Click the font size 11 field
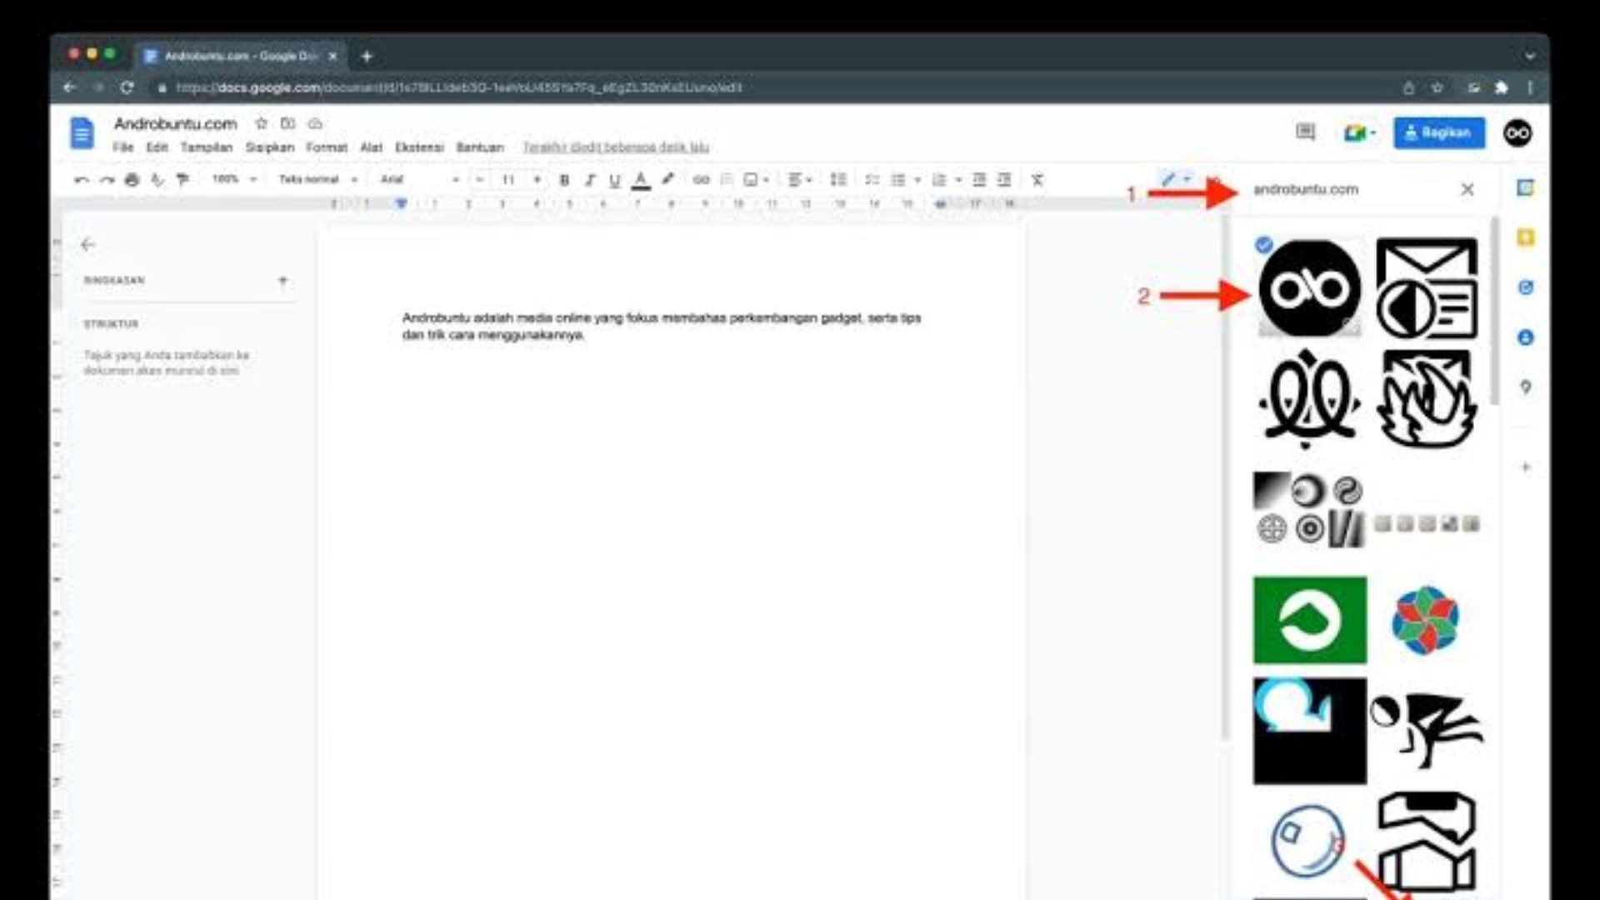The image size is (1600, 900). coord(508,180)
